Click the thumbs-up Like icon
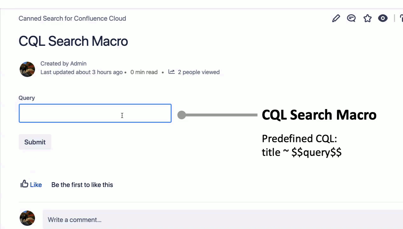Screen dimensions: 403x229 [x=25, y=184]
